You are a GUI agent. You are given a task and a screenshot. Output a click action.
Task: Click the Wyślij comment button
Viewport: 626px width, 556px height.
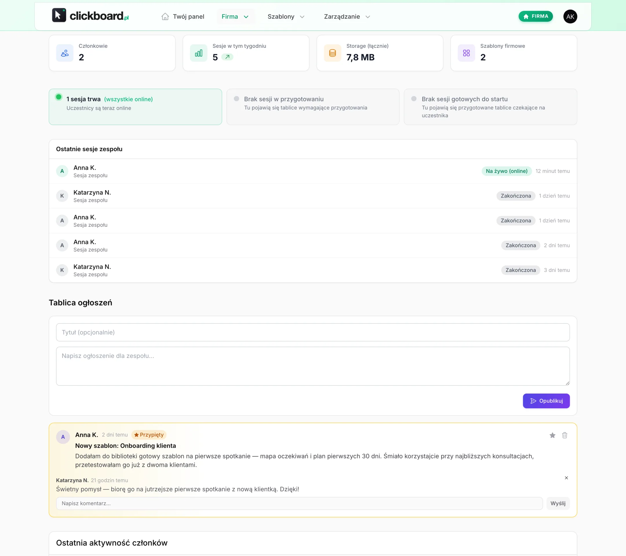click(558, 504)
